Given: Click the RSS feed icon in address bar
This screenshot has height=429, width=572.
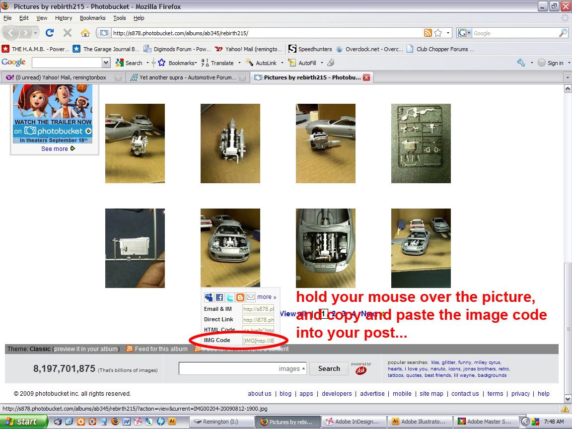Looking at the screenshot, I should coord(428,33).
